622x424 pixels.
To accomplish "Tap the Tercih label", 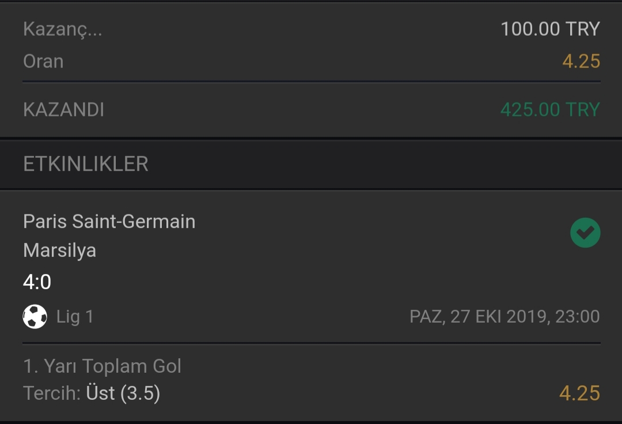I will (x=52, y=393).
